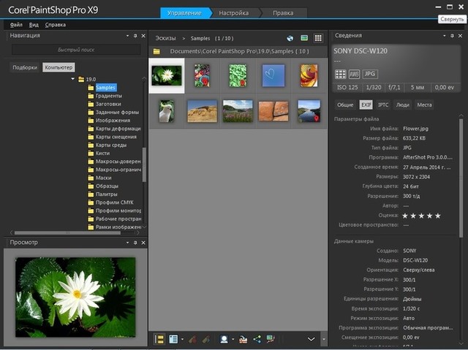468x350 pixels.
Task: Collapse the 19.0 folder tree node
Action: [x=72, y=79]
